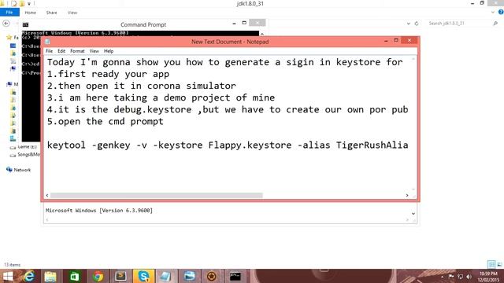Click Notepad vertical scrollbar down arrow
Screen dimensions: 504x283
[413, 189]
